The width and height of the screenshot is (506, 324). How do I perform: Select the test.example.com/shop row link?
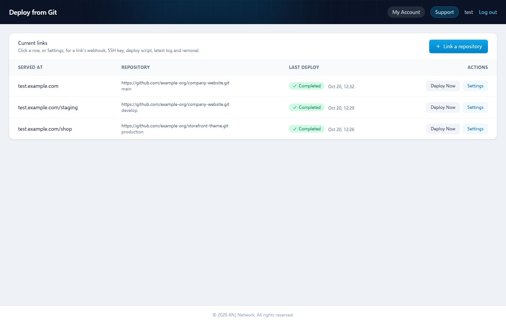pos(45,129)
